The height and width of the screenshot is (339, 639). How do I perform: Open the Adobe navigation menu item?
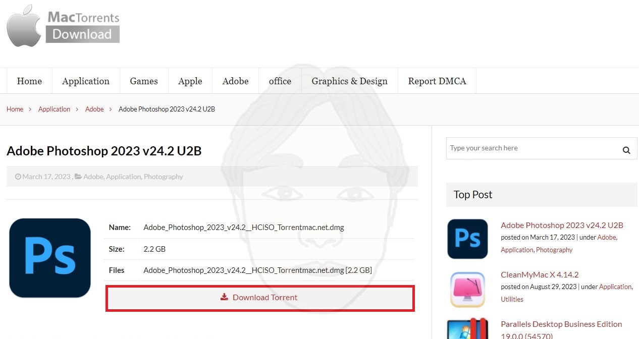pos(236,81)
